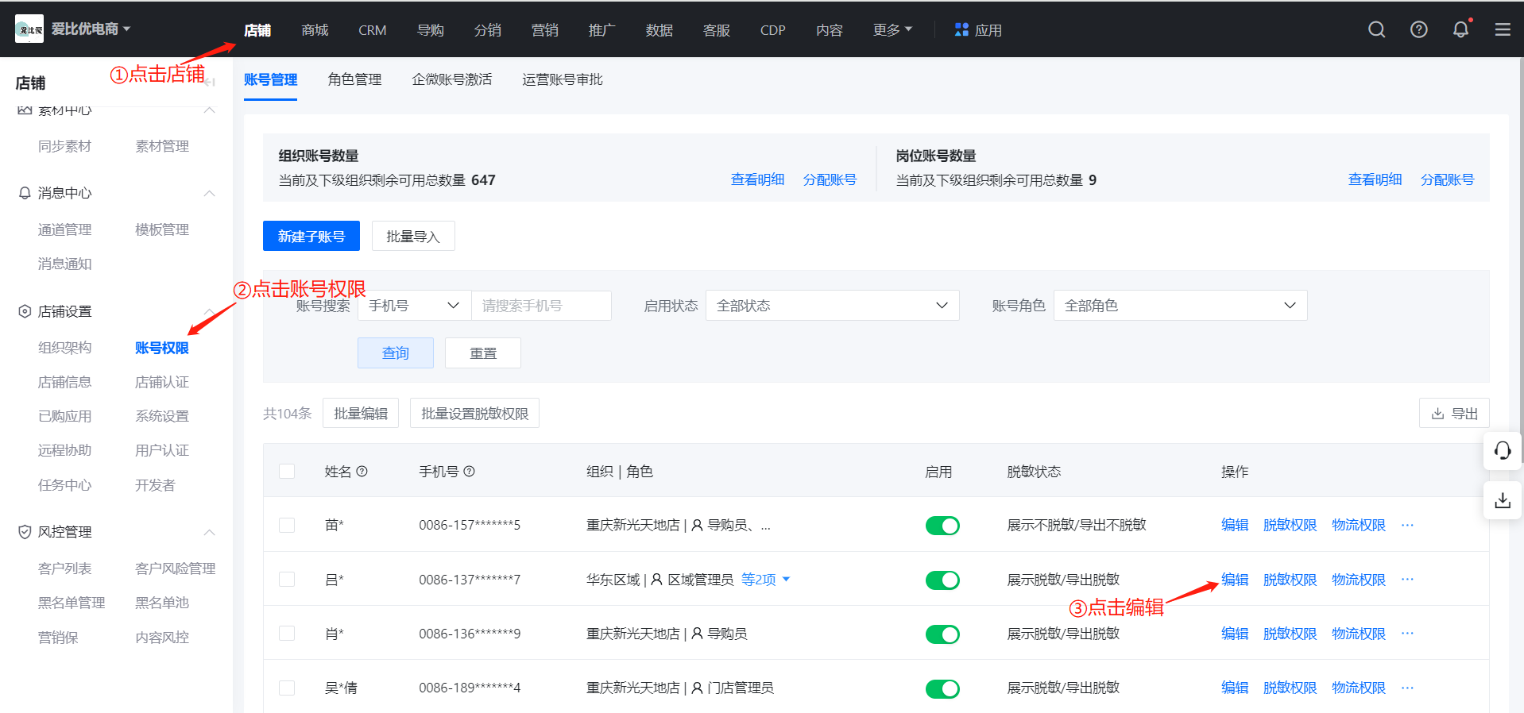Toggle 启用 switch for 吴*倩 account
1524x713 pixels.
(942, 688)
